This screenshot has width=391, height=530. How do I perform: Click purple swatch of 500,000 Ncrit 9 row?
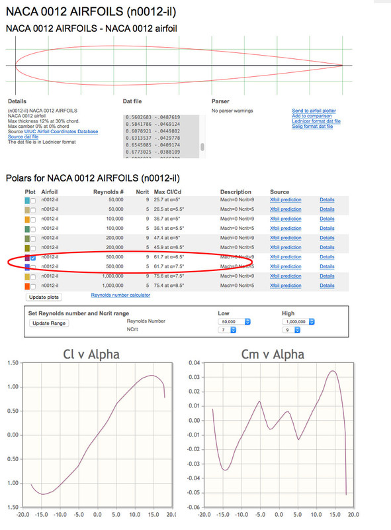(x=27, y=258)
